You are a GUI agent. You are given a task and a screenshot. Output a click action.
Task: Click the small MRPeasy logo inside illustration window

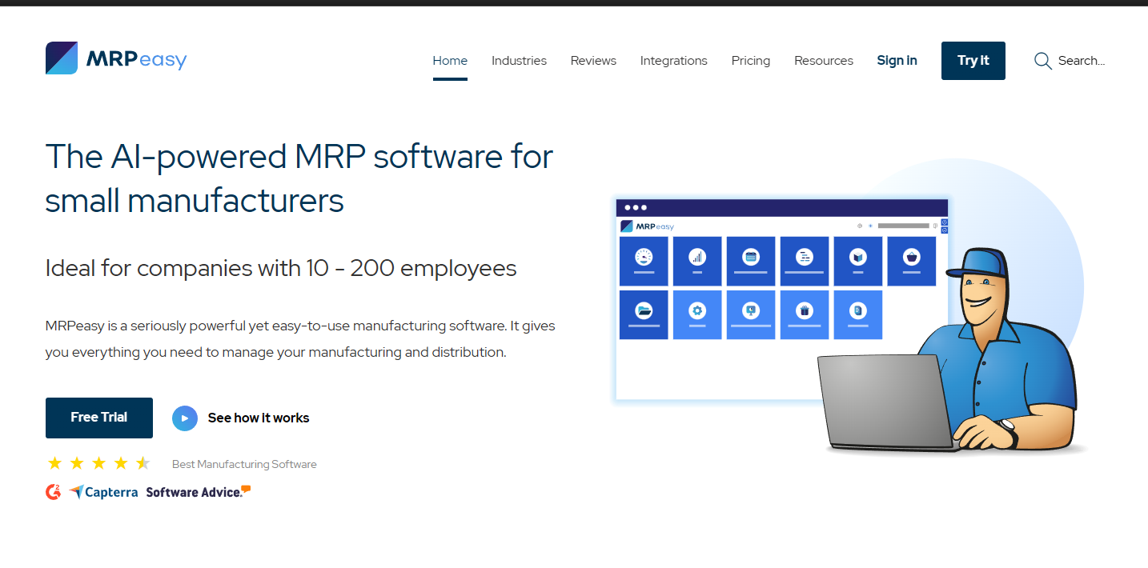648,226
